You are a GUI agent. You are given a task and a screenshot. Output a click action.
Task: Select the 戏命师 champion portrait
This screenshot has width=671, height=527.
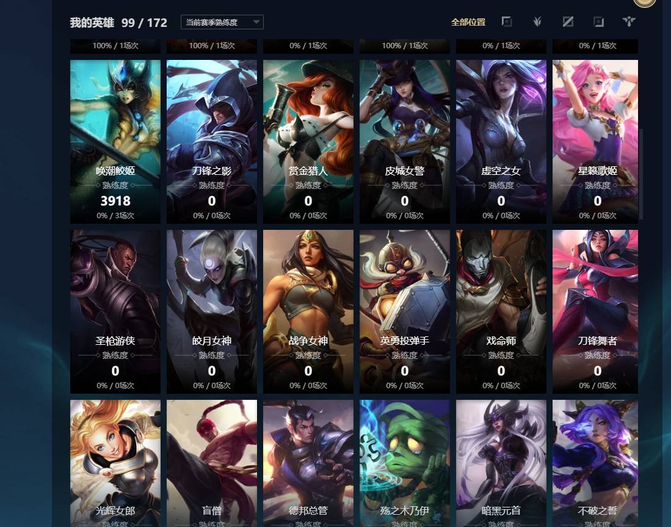pyautogui.click(x=501, y=312)
